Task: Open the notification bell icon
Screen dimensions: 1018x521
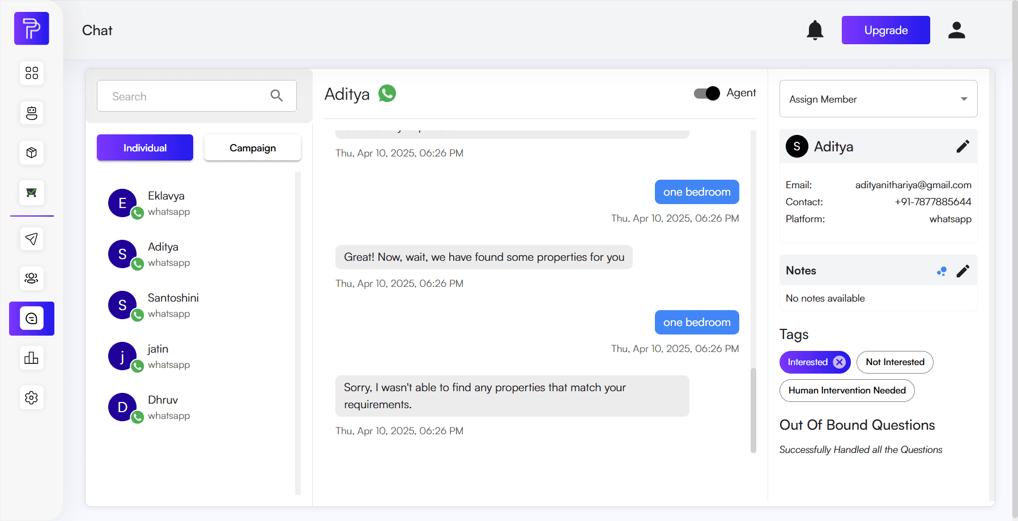Action: [815, 30]
